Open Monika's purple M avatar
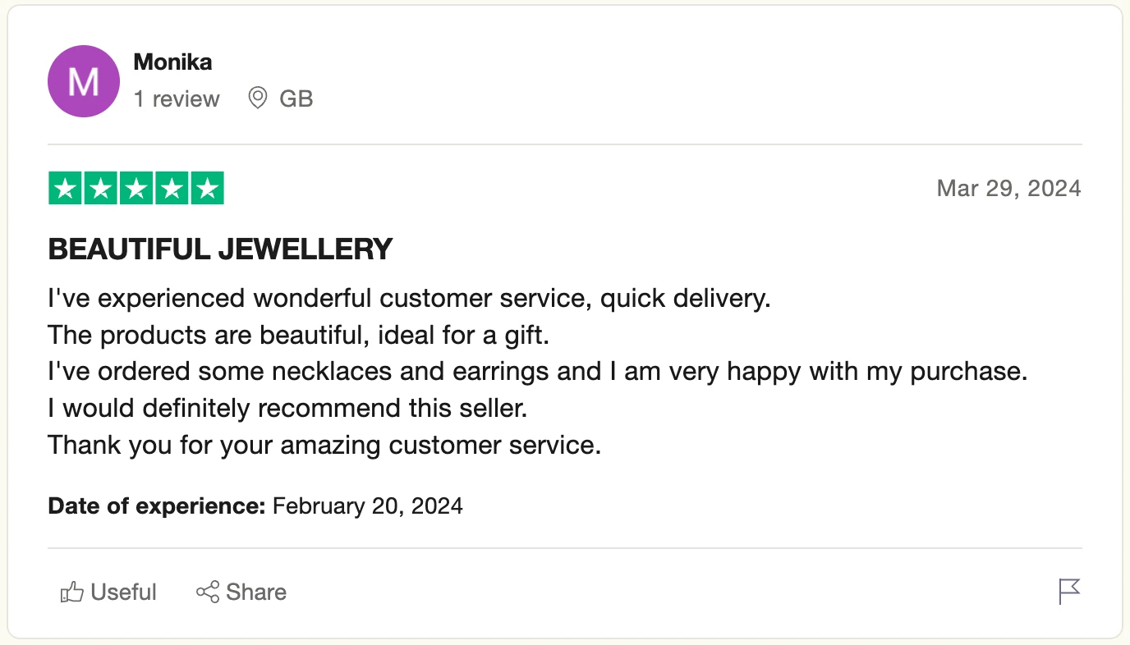The width and height of the screenshot is (1130, 645). pyautogui.click(x=84, y=81)
